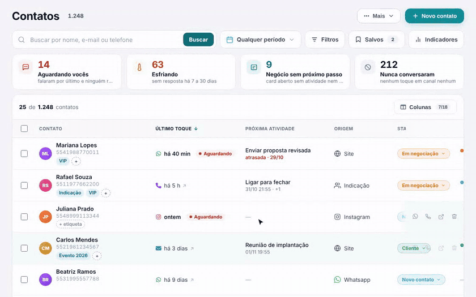Click WhatsApp icon beside 'há 40 min'
The image size is (476, 297).
[159, 154]
